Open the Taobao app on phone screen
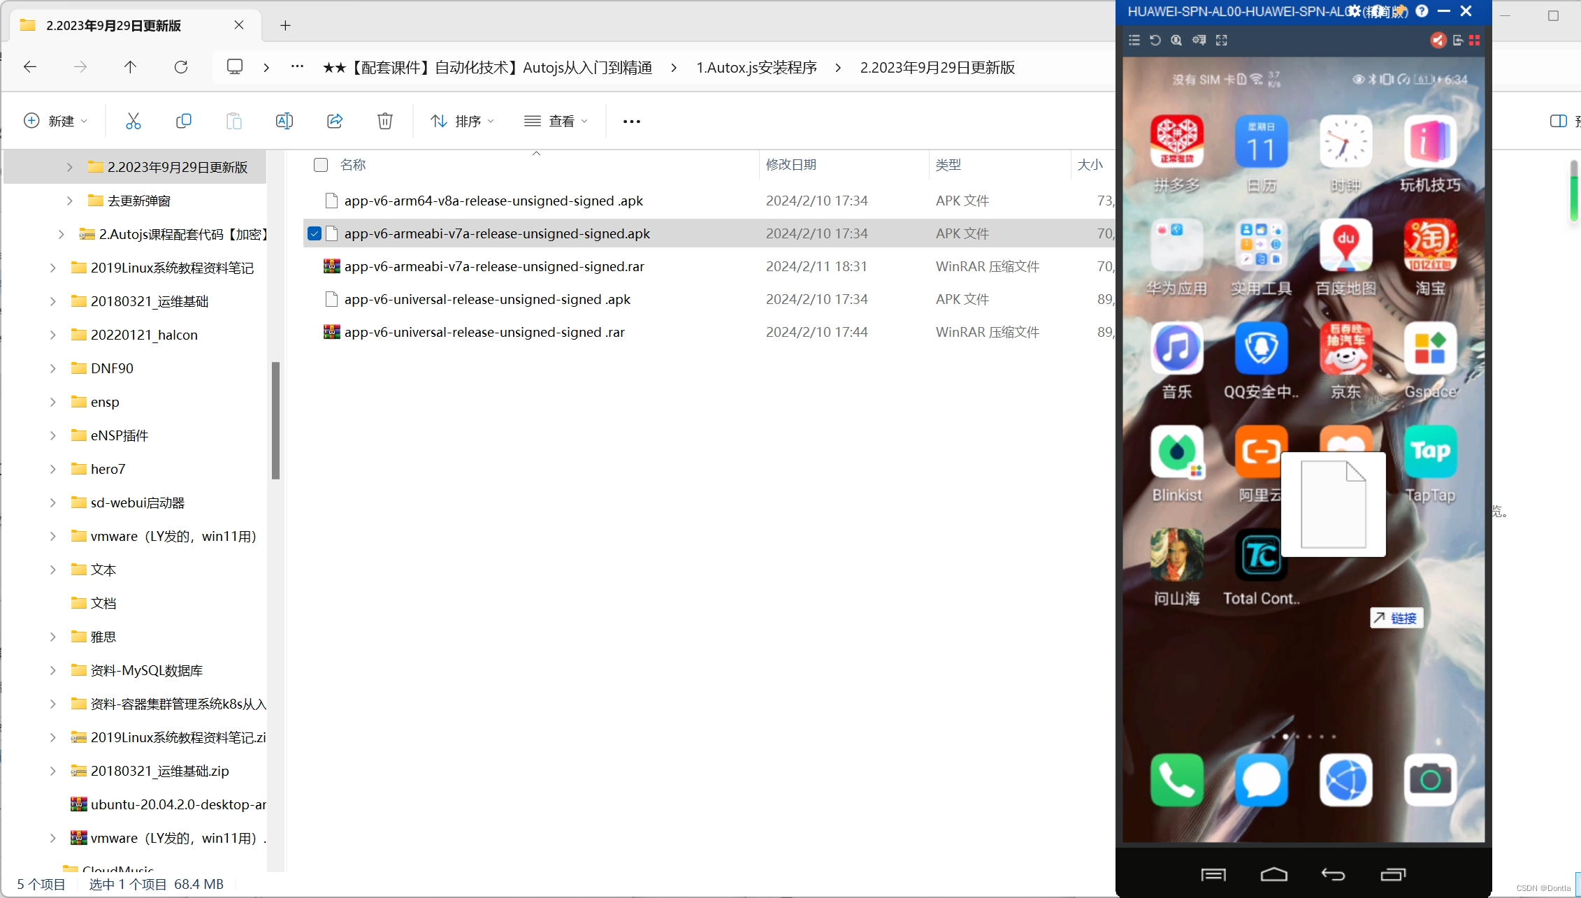Screen dimensions: 1581x898 1430,246
